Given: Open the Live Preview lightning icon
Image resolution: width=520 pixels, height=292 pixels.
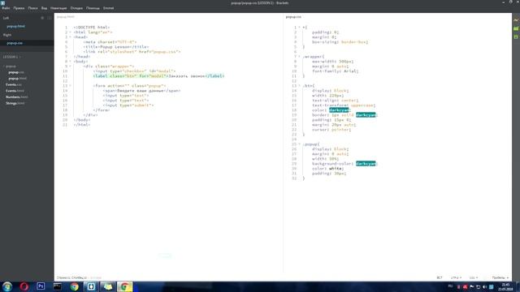Looking at the screenshot, I should (x=516, y=20).
